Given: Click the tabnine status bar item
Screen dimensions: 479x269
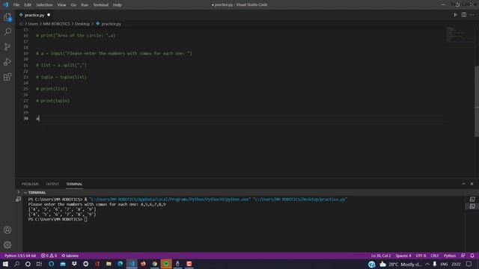Looking at the screenshot, I should click(70, 256).
